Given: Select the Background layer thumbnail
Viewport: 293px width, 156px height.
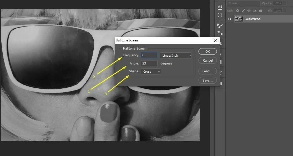Looking at the screenshot, I should [239, 19].
